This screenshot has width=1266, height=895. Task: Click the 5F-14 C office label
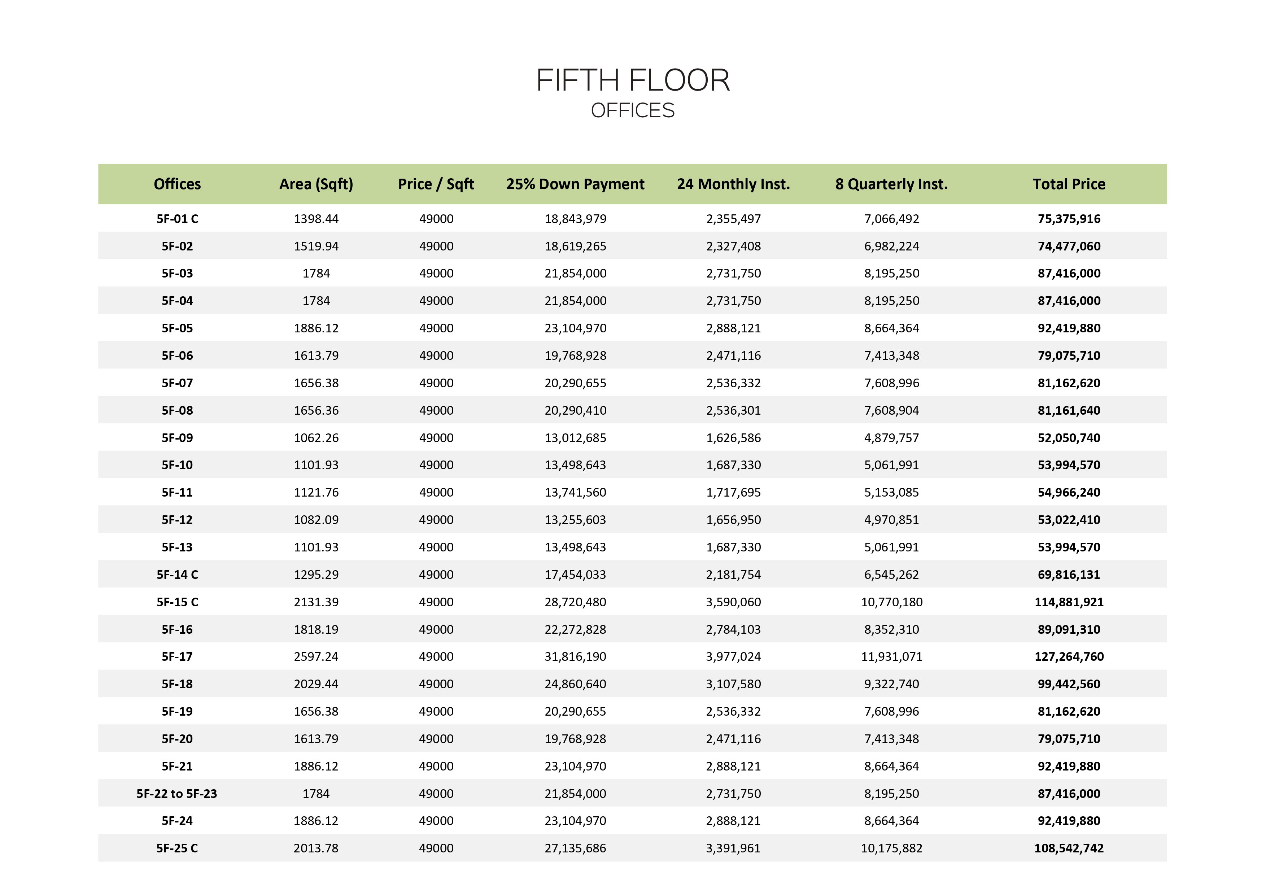coord(177,575)
